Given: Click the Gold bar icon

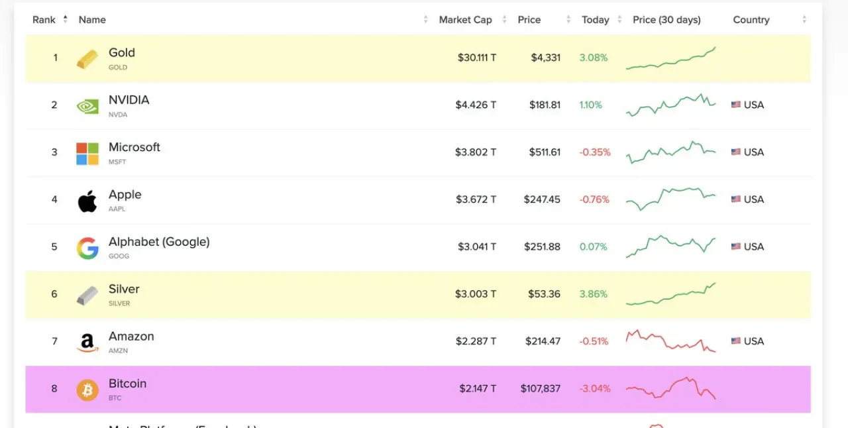Looking at the screenshot, I should (87, 58).
